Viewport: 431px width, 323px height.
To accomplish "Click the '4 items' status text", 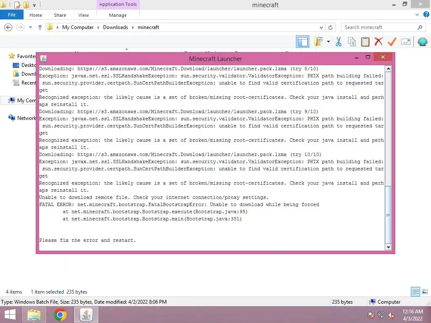I will tap(14, 292).
